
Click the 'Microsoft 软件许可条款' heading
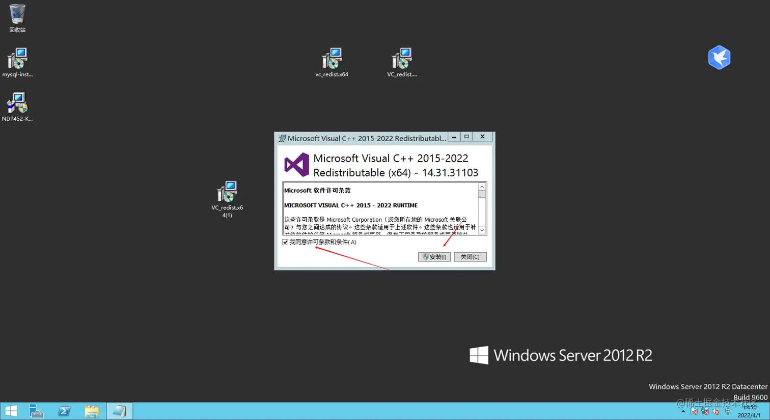[x=317, y=191]
